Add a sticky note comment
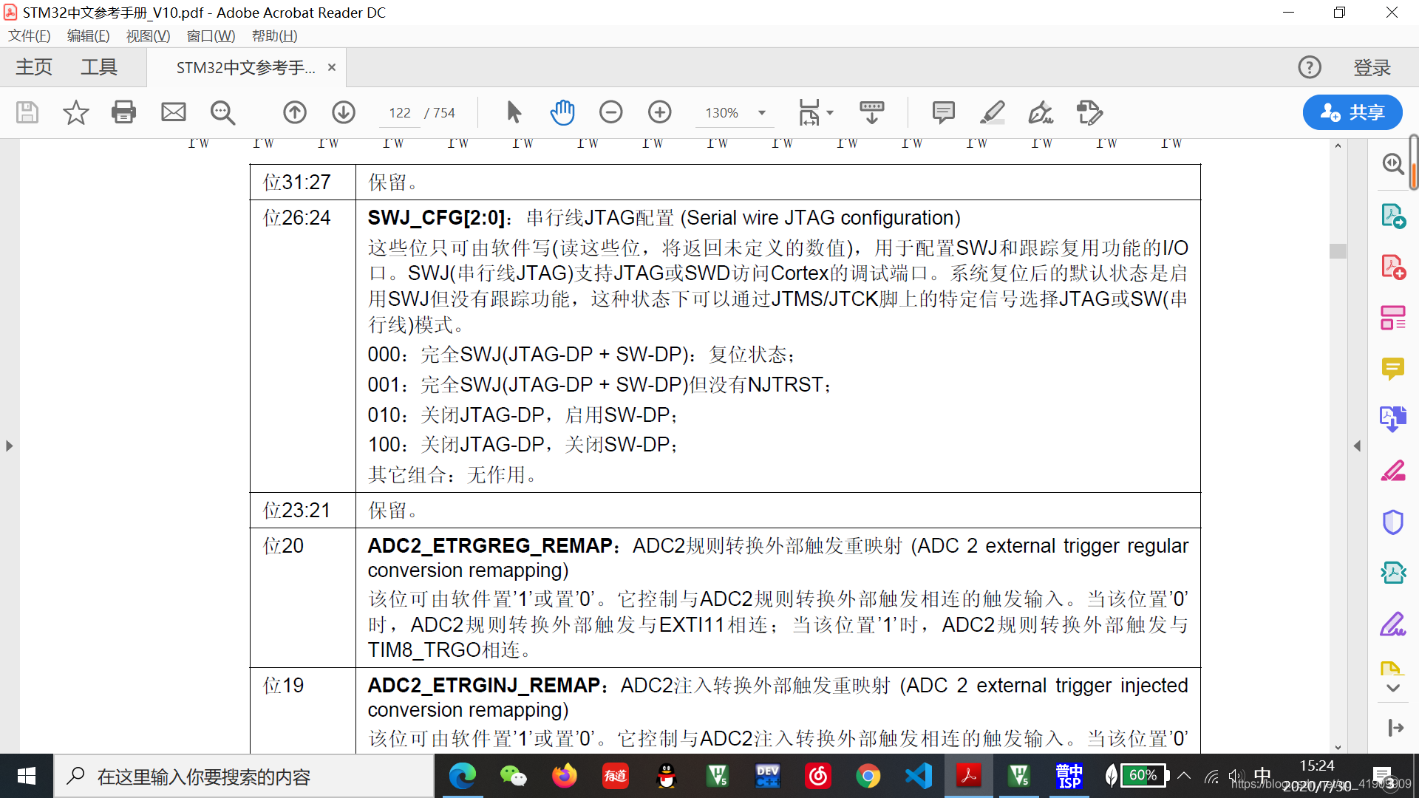This screenshot has height=798, width=1419. pos(944,112)
